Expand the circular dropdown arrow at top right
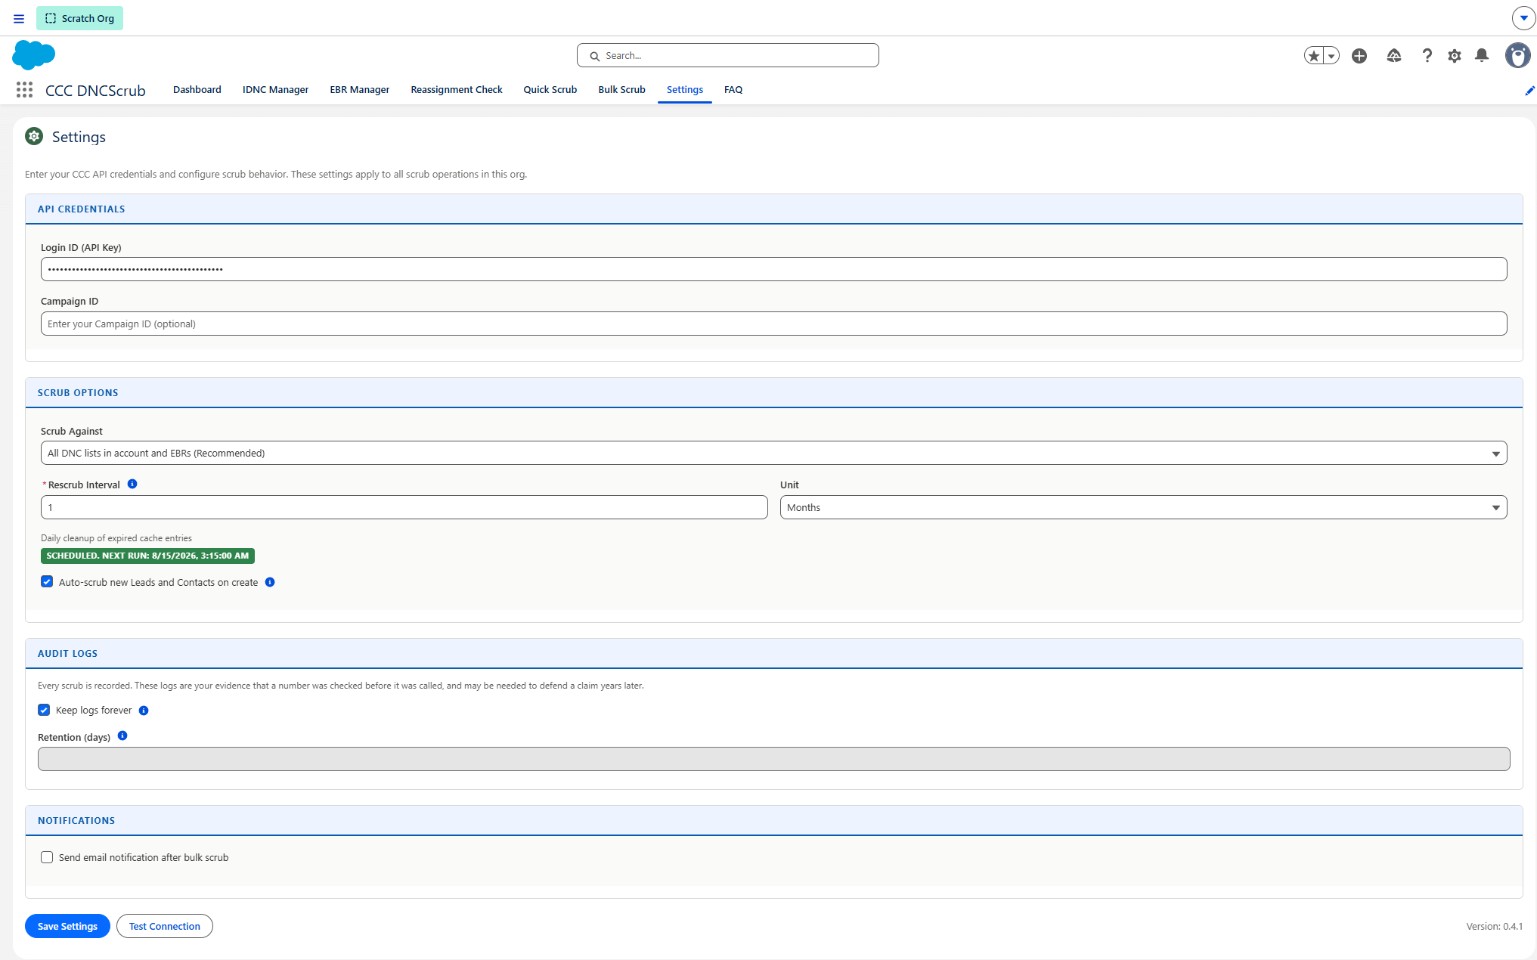The width and height of the screenshot is (1537, 960). (x=1523, y=18)
